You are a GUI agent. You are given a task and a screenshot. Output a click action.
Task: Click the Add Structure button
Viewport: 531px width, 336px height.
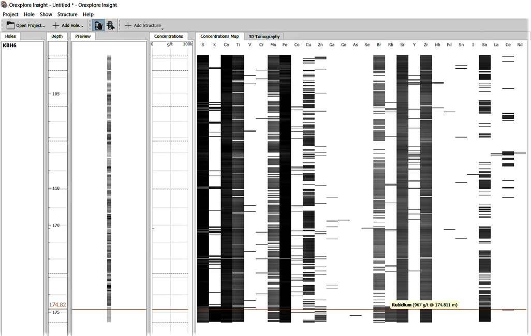[143, 25]
